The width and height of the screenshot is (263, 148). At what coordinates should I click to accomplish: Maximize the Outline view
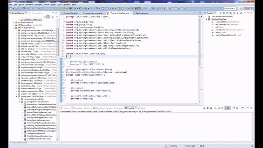pyautogui.click(x=251, y=13)
